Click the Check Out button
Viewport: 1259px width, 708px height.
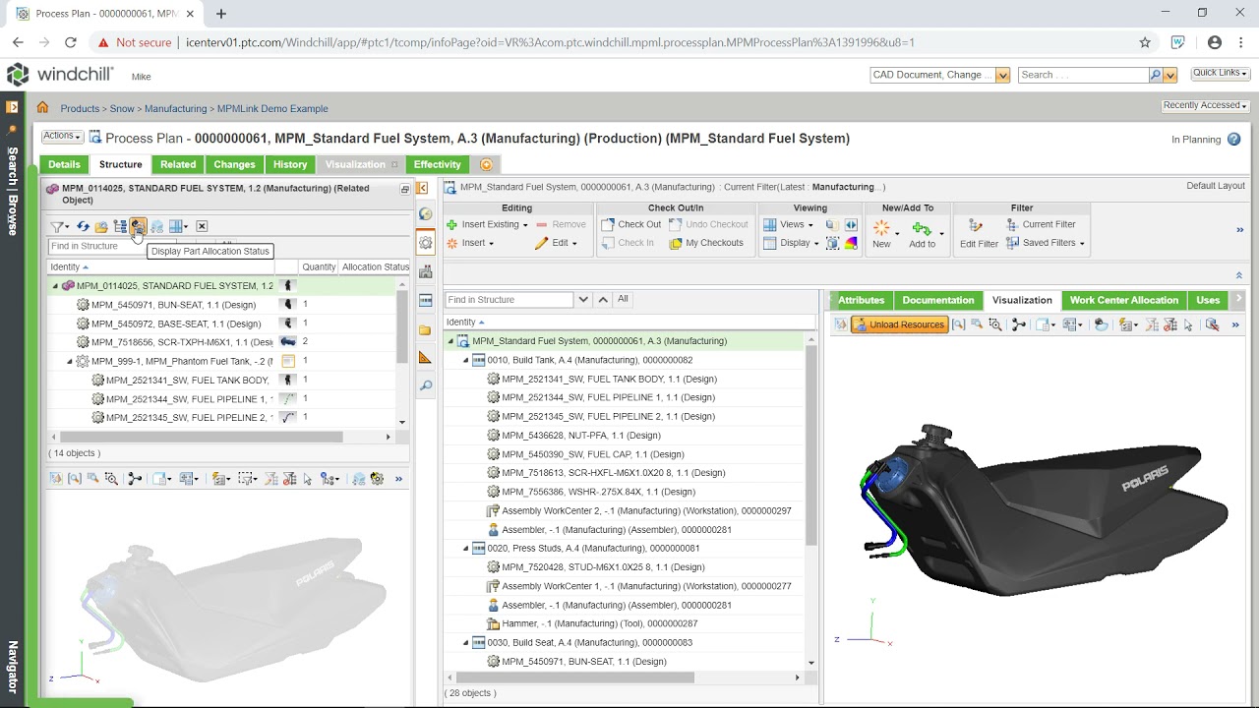click(630, 224)
